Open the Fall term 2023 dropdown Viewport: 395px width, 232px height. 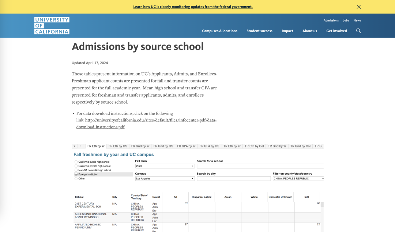pyautogui.click(x=165, y=166)
